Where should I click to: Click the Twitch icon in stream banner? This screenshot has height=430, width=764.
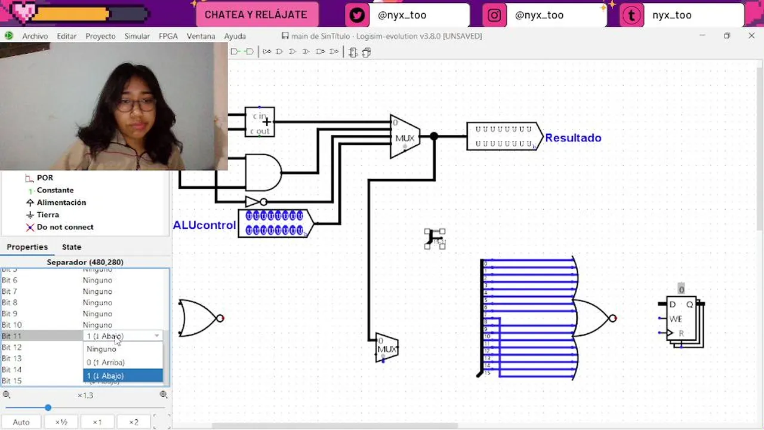point(631,15)
